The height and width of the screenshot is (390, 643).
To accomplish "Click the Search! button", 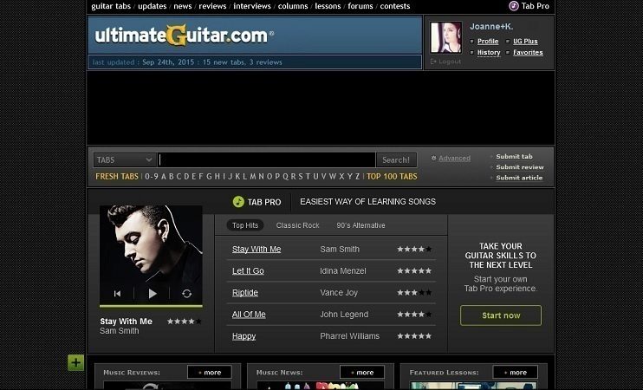I will pos(396,159).
